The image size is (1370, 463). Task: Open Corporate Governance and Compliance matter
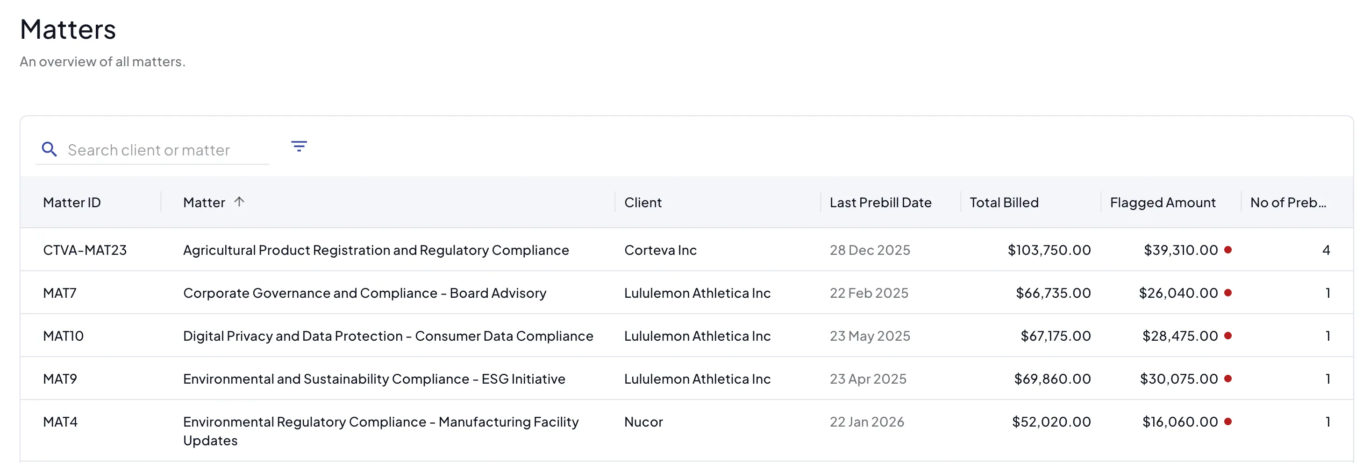(x=364, y=293)
